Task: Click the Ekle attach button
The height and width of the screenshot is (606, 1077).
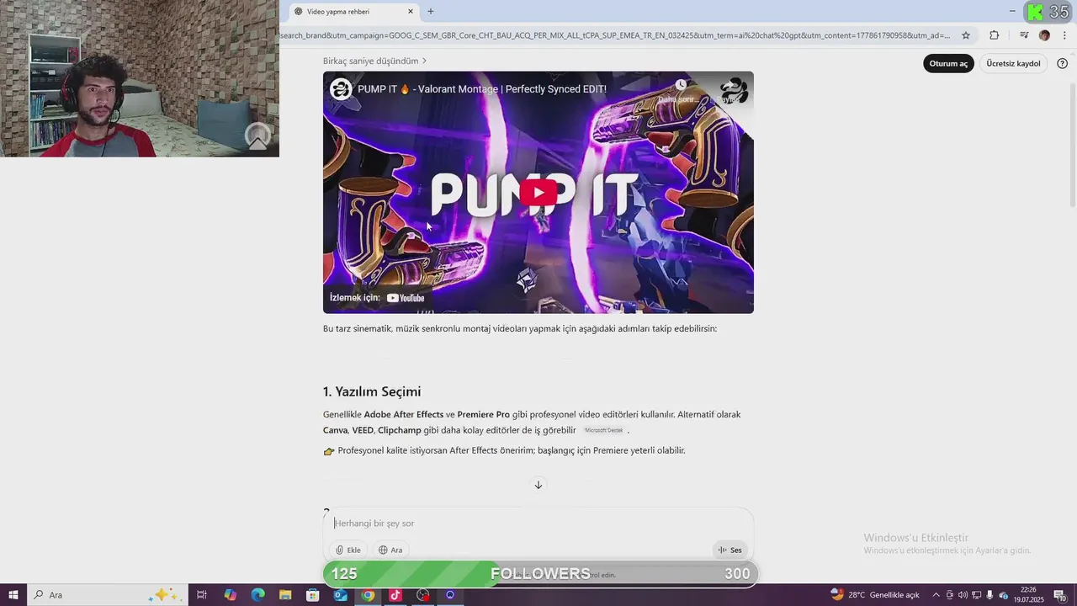Action: pos(348,550)
